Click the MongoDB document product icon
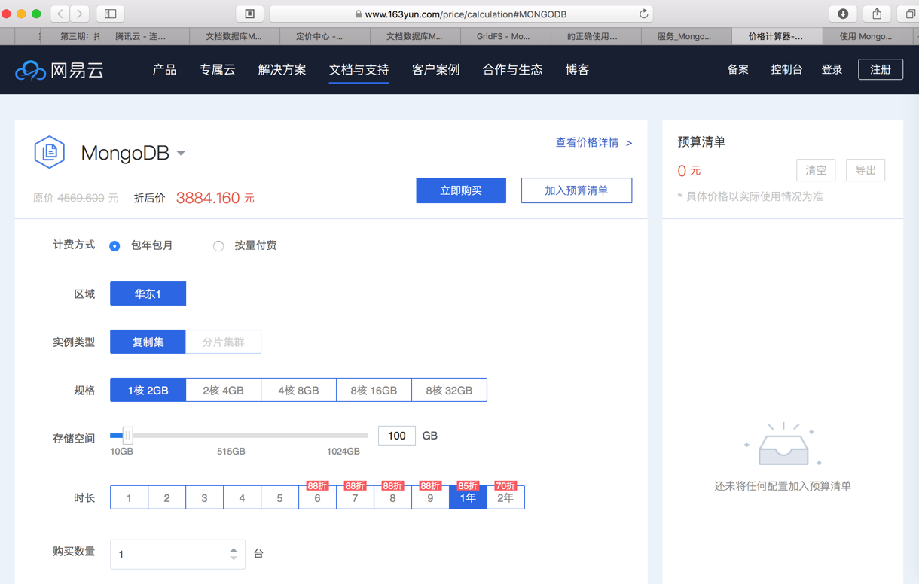919x584 pixels. tap(50, 153)
